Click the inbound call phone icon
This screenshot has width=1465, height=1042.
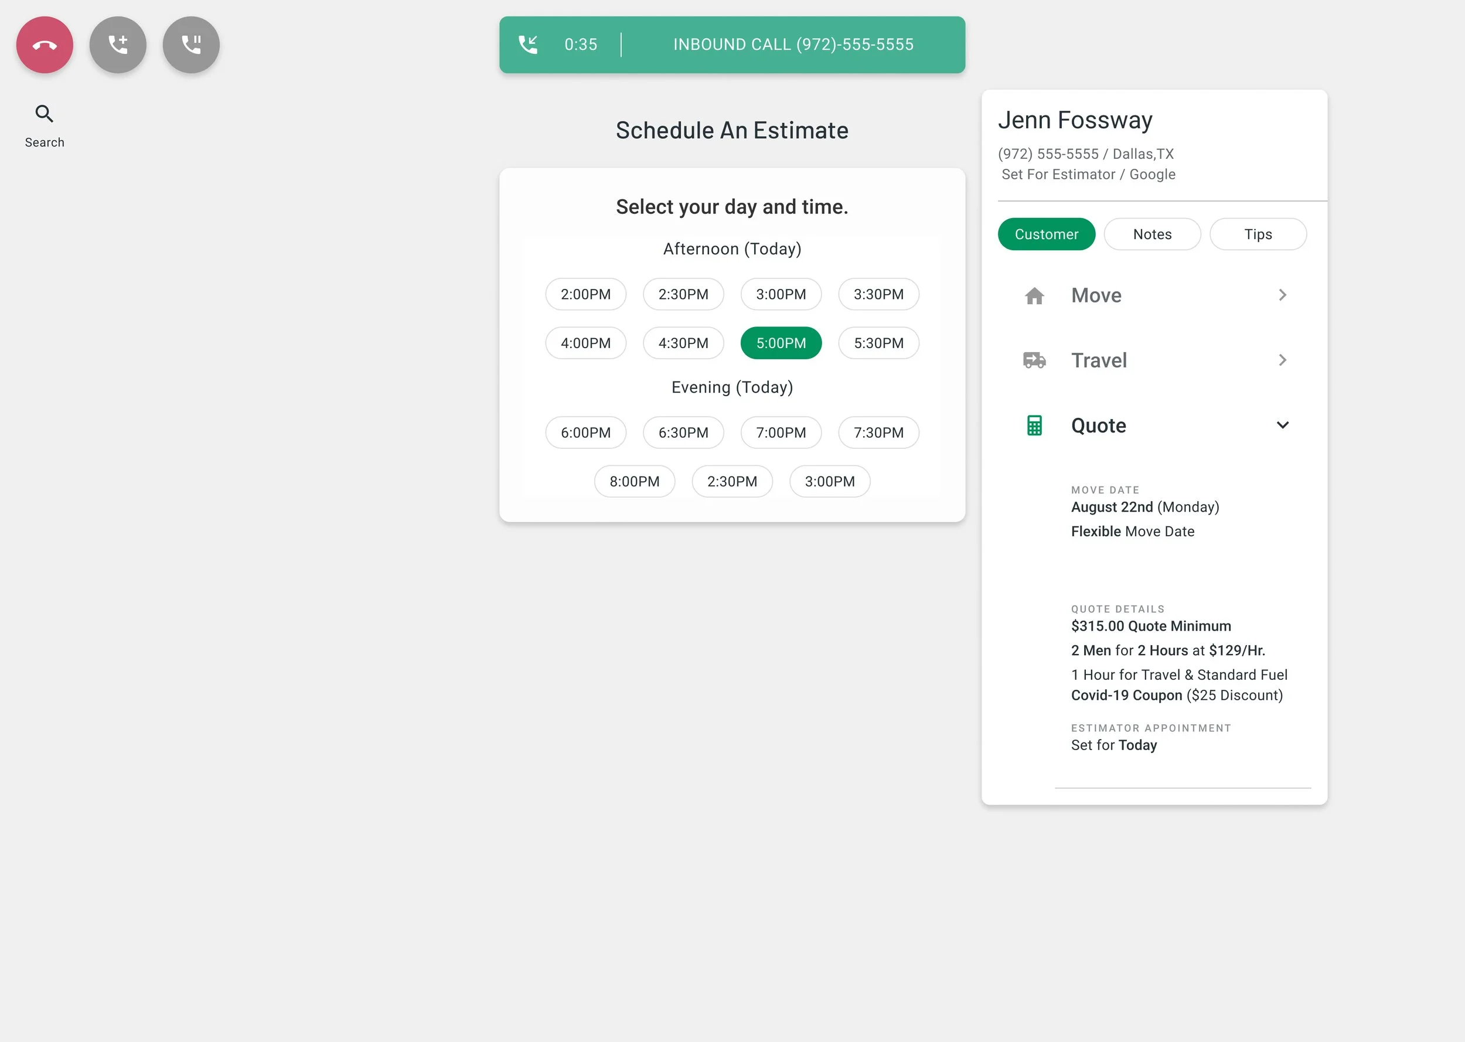tap(528, 45)
